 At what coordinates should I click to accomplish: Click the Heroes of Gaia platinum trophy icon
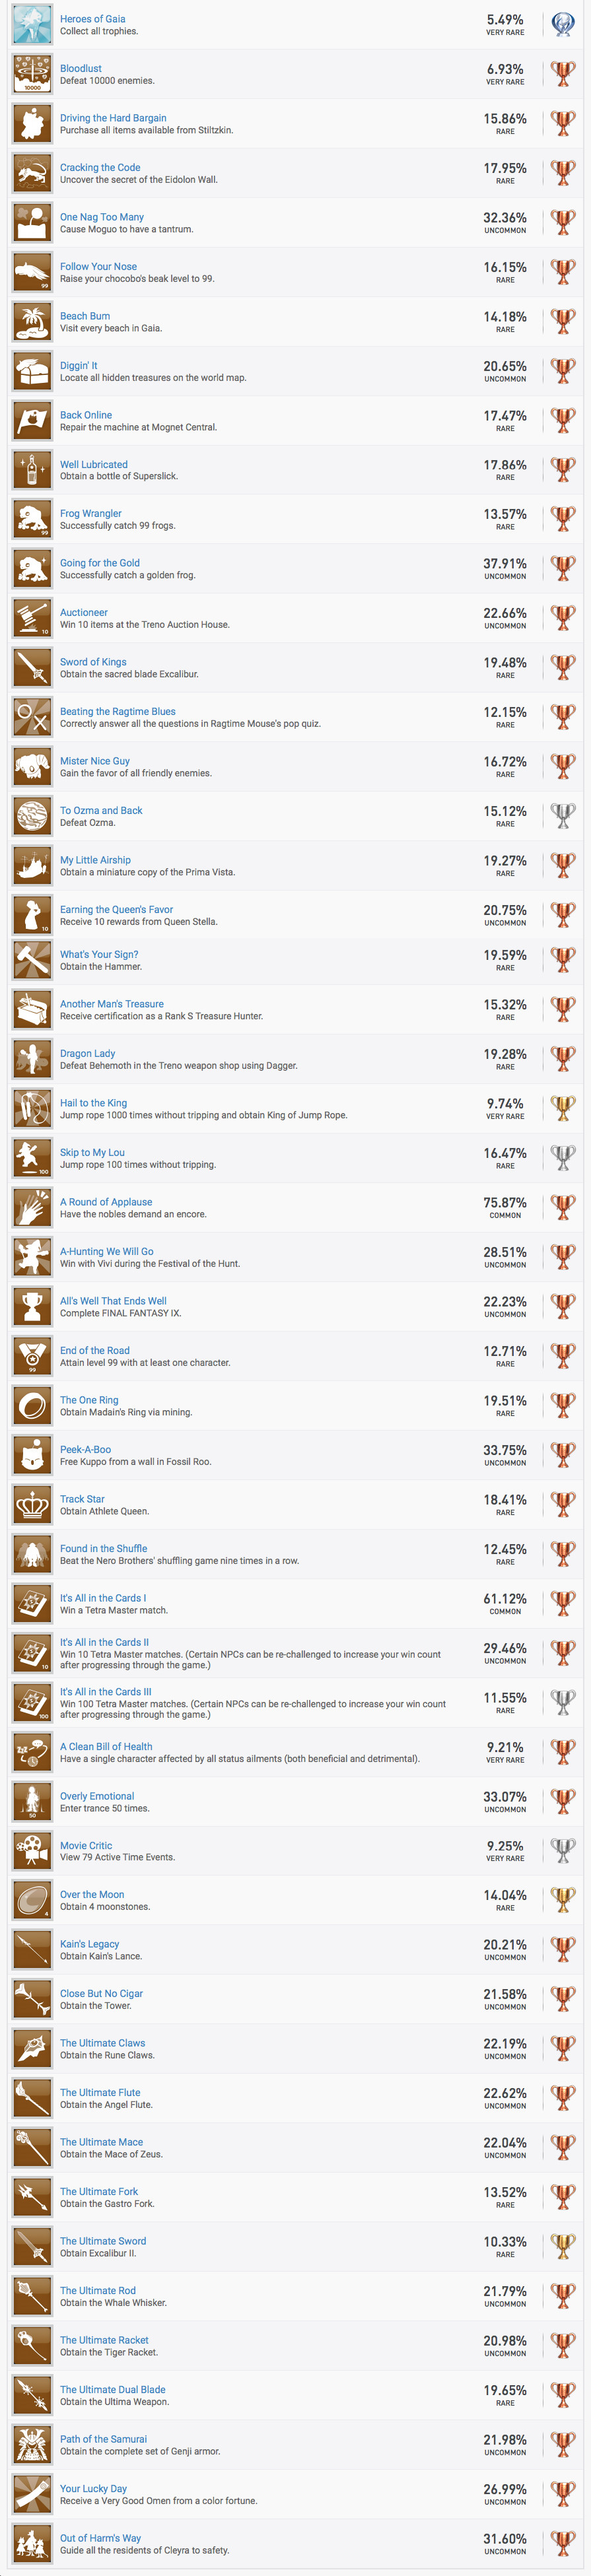[563, 25]
